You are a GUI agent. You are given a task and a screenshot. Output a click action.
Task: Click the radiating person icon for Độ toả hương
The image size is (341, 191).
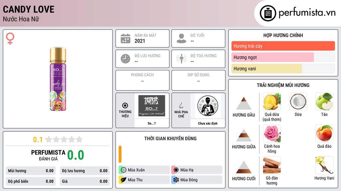click(181, 59)
